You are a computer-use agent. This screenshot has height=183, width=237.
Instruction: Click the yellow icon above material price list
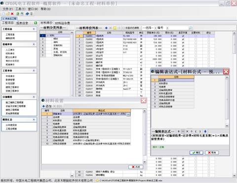(x=115, y=28)
